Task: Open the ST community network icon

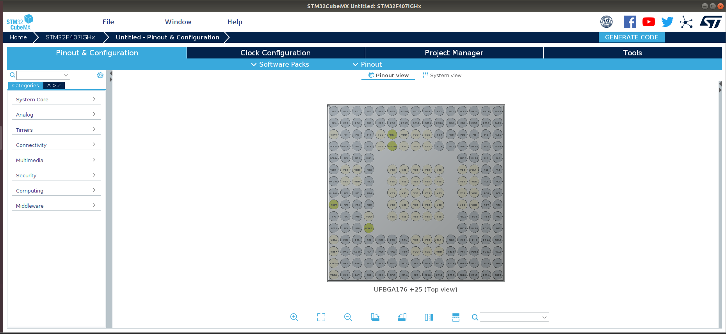Action: 686,22
